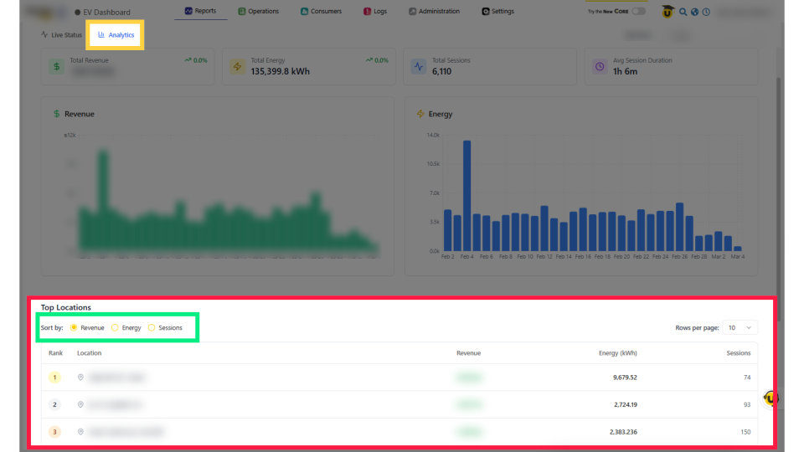The height and width of the screenshot is (452, 804).
Task: Click the graduation cap mascot icon
Action: coord(667,12)
